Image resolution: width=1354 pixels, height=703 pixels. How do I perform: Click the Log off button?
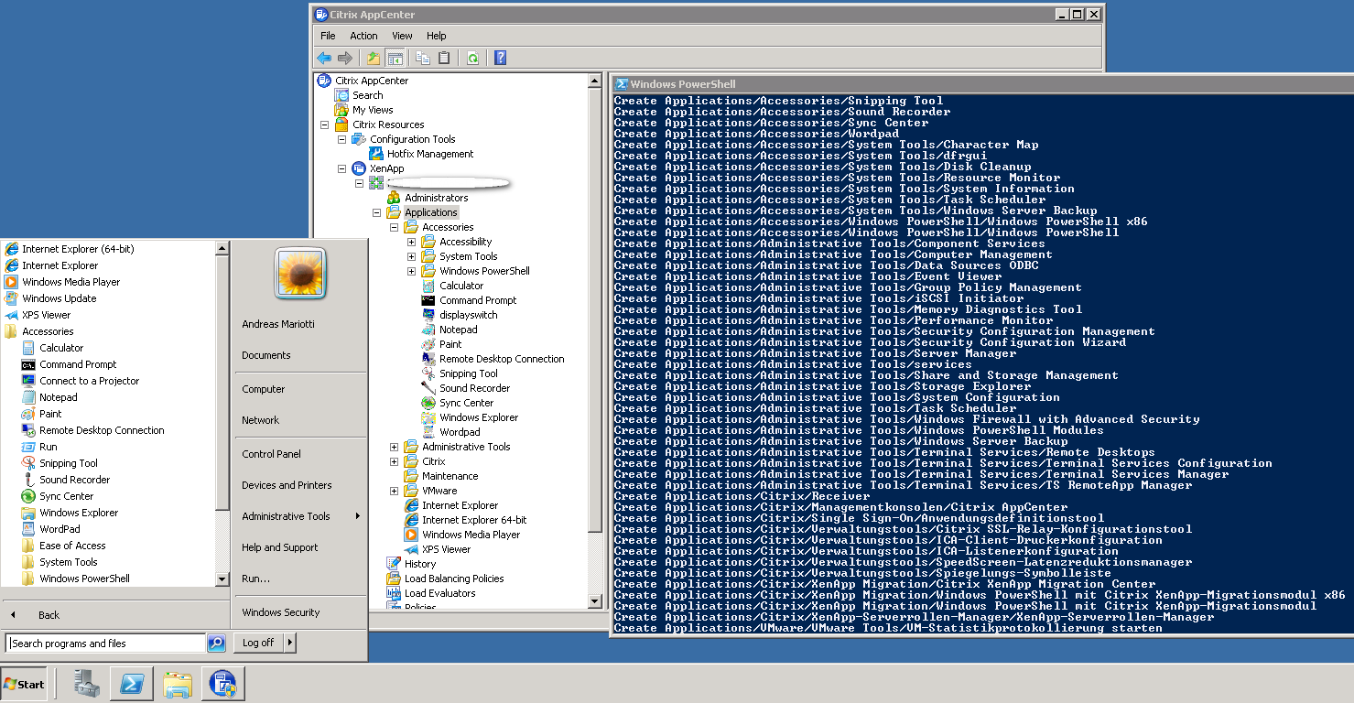pos(258,643)
